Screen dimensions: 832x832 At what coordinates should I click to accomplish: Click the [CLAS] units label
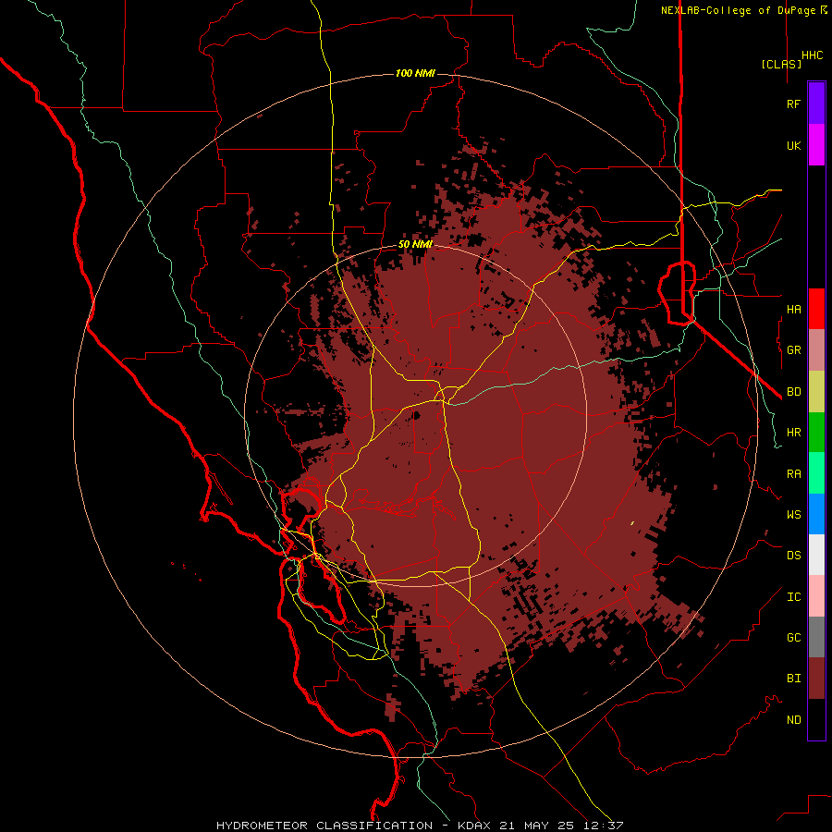point(781,64)
